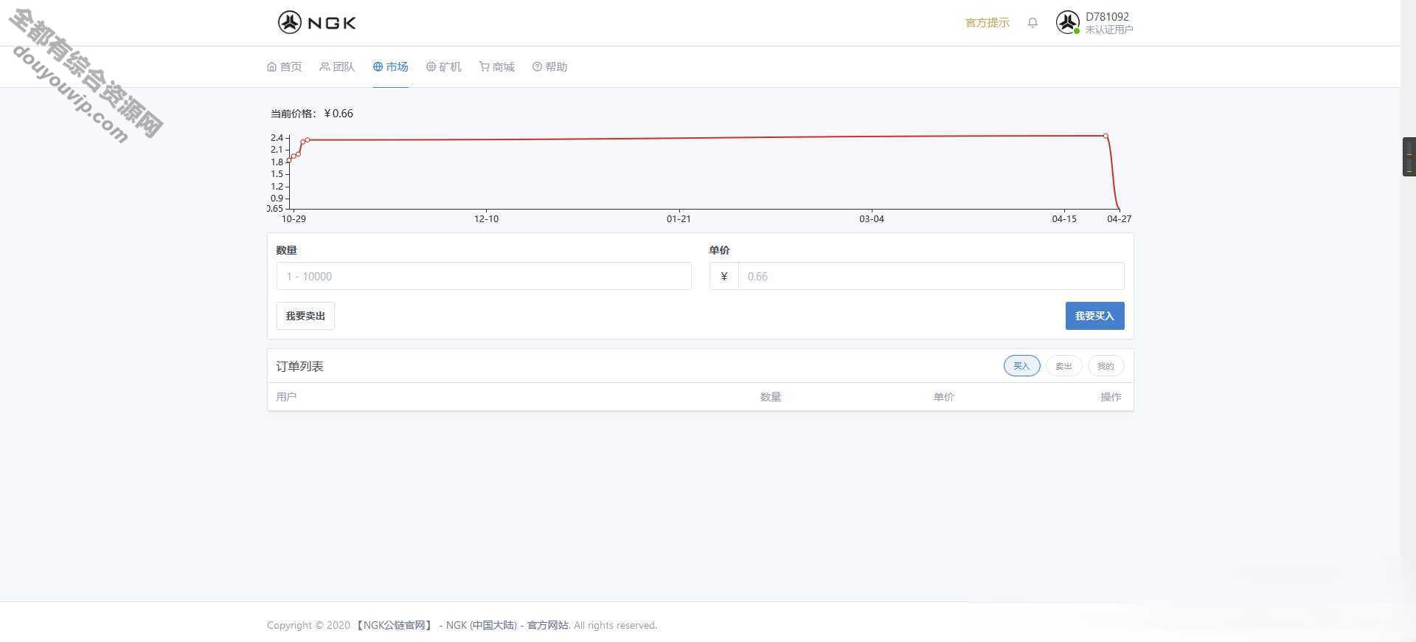Image resolution: width=1416 pixels, height=642 pixels.
Task: Select the 市场 market tab
Action: click(390, 66)
